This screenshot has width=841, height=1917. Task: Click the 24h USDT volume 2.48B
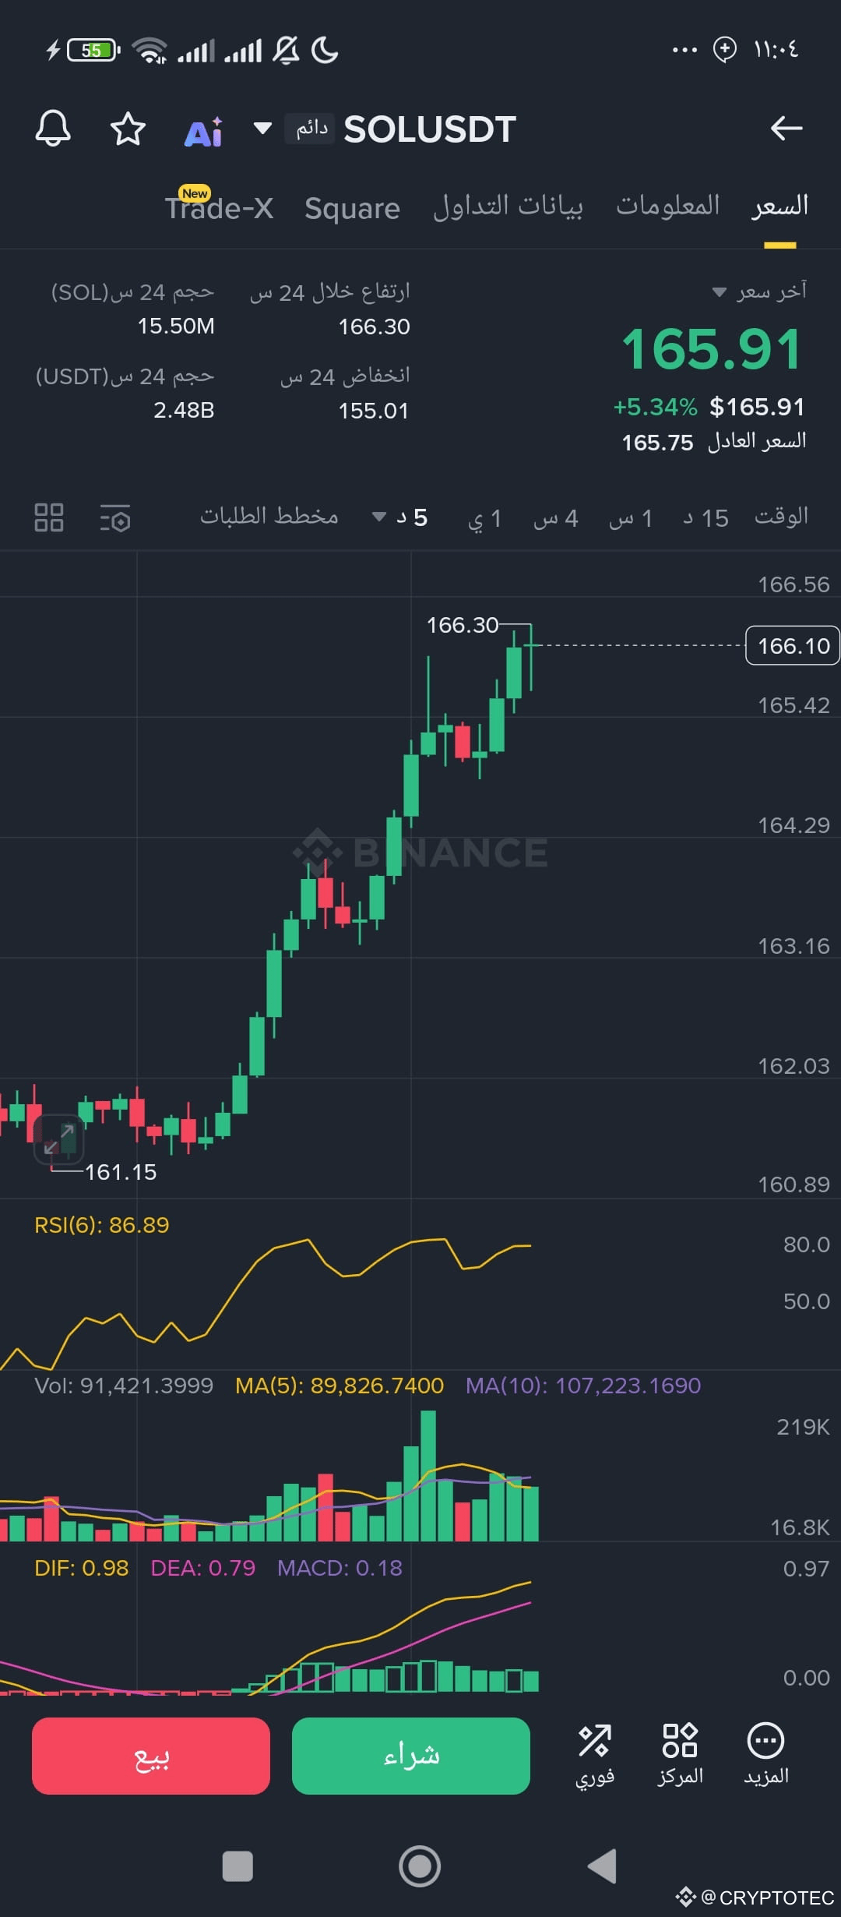(184, 410)
